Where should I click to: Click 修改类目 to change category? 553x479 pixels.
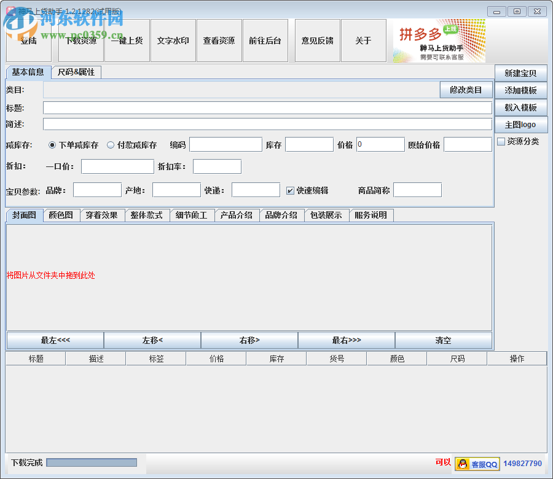pos(466,90)
